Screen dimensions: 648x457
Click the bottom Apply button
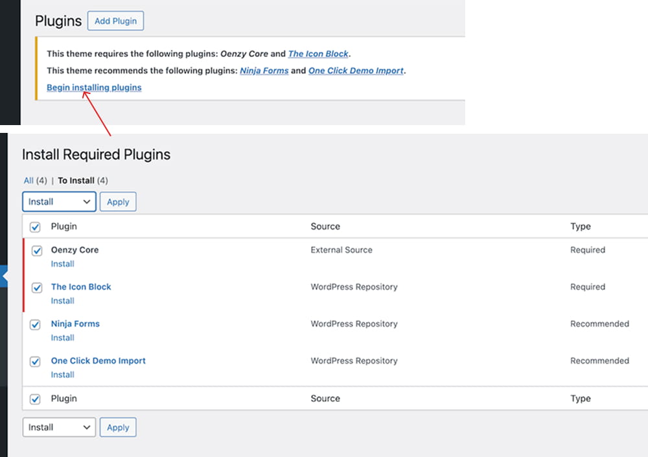[118, 427]
